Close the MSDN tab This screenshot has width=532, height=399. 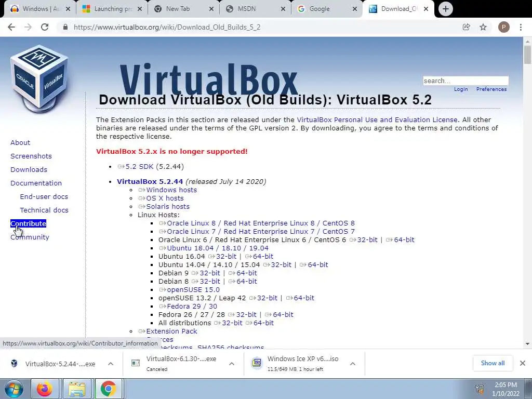[283, 9]
